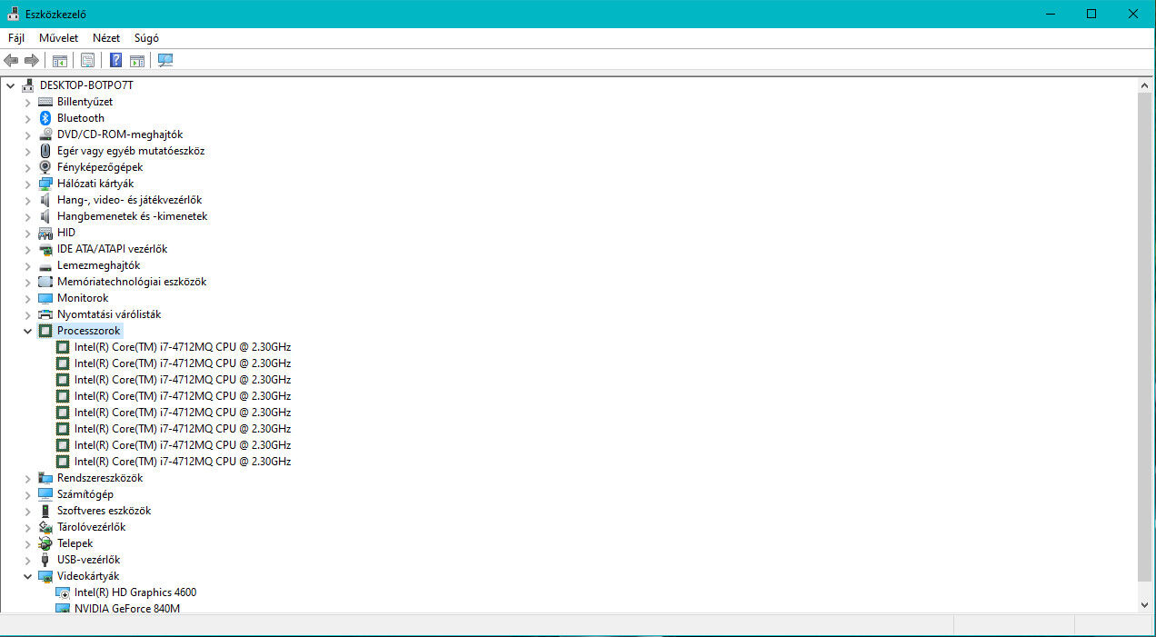Collapse the Videokártyák category
The width and height of the screenshot is (1156, 637).
point(28,576)
